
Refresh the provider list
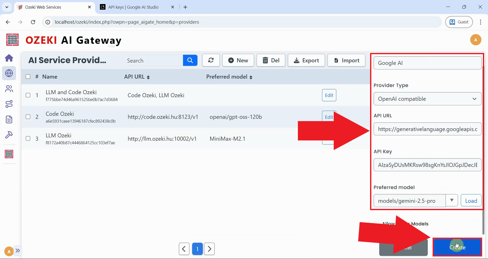(x=211, y=60)
